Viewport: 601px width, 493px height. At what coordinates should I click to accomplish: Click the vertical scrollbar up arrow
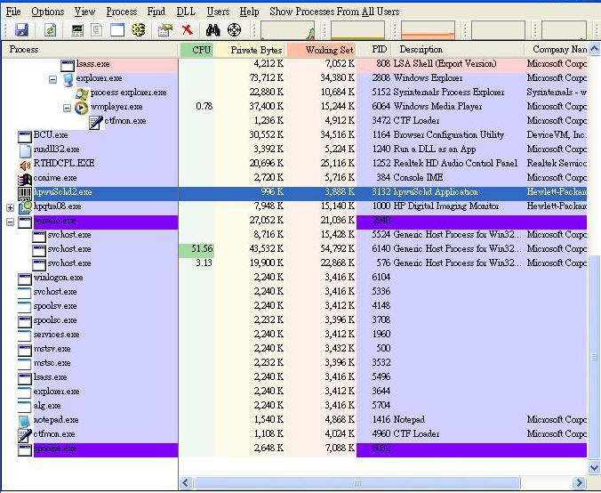[594, 49]
